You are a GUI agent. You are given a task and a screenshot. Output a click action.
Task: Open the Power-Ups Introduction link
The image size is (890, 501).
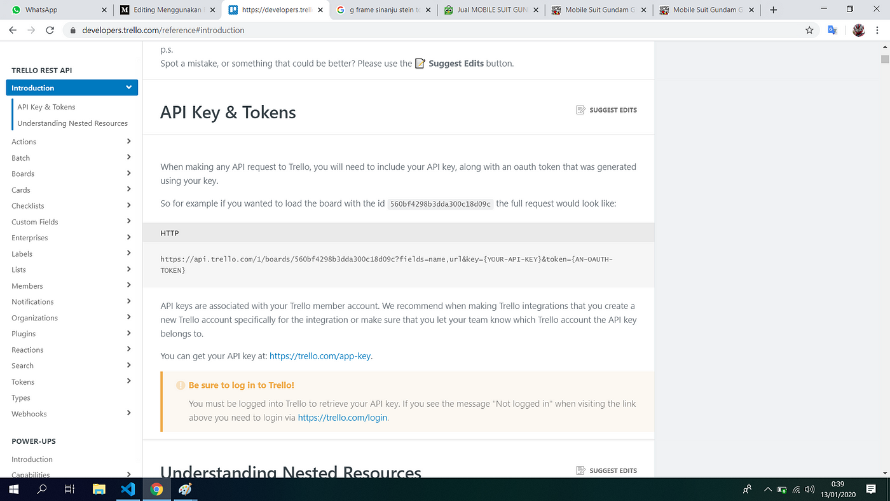point(32,459)
